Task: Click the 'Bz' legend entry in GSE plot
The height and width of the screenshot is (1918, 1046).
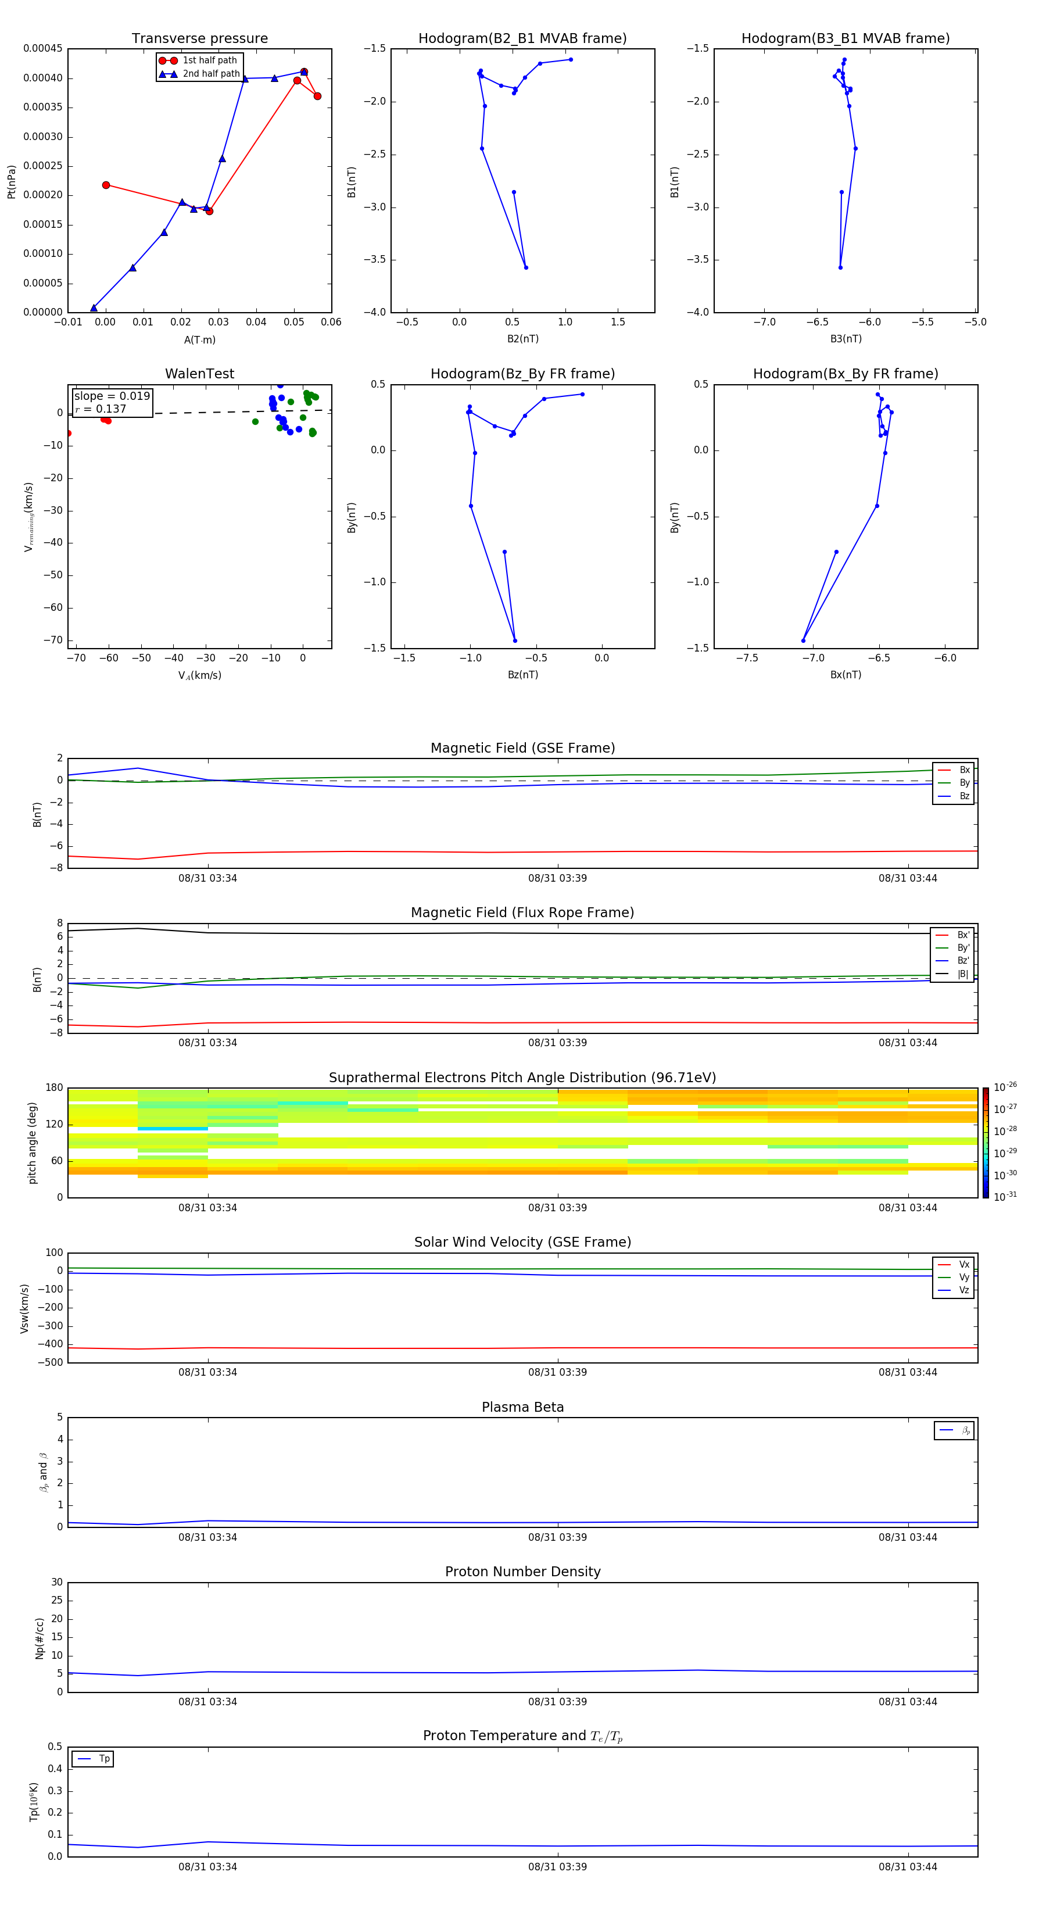Action: pyautogui.click(x=954, y=796)
